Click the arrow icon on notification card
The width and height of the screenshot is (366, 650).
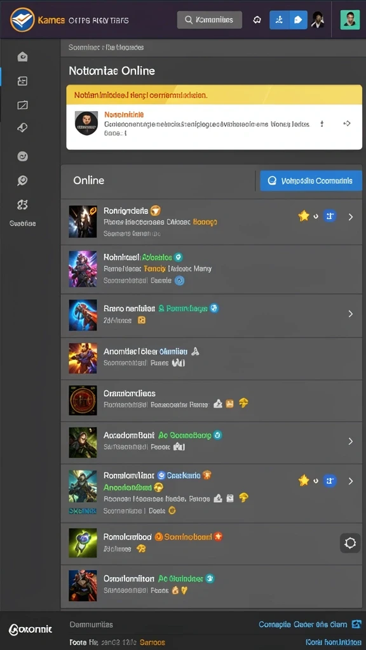tap(347, 124)
